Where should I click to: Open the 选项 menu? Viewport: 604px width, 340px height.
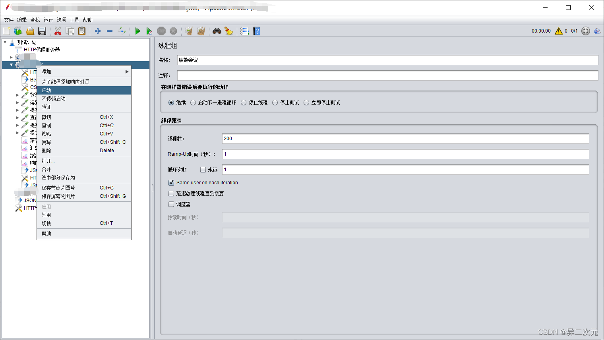click(x=61, y=20)
